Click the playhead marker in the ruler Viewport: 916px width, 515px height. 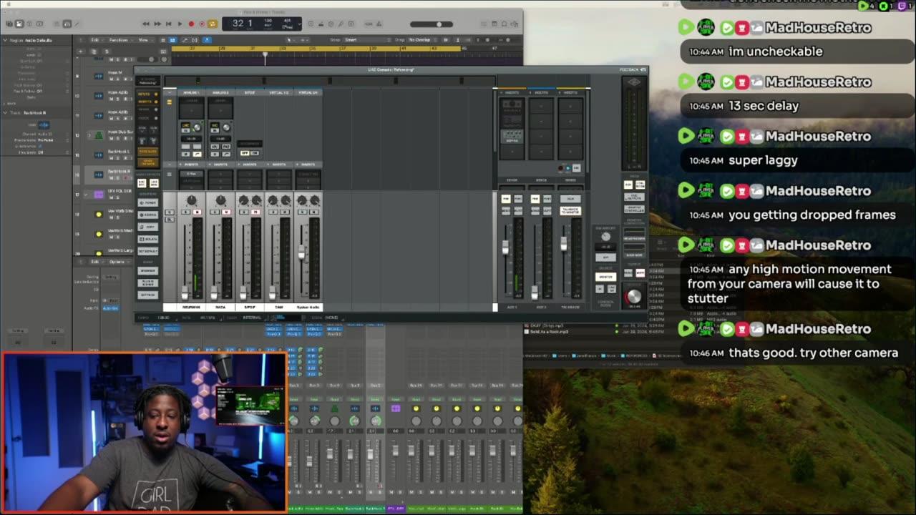(265, 54)
